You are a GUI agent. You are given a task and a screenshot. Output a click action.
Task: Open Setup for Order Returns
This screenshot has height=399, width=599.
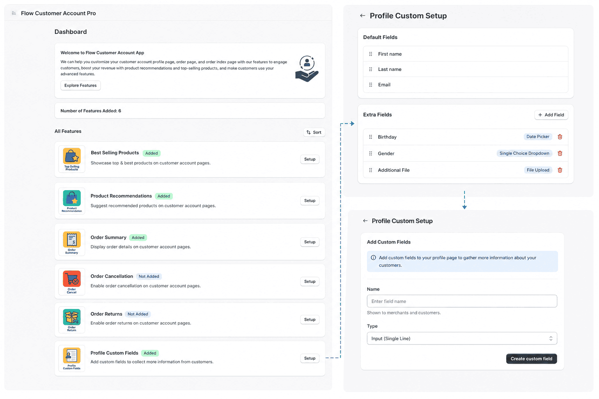[310, 320]
